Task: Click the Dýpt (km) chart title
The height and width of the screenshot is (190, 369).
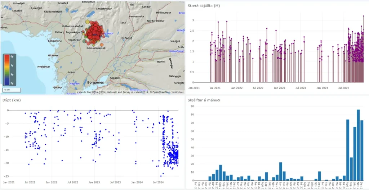Action: tap(12, 101)
